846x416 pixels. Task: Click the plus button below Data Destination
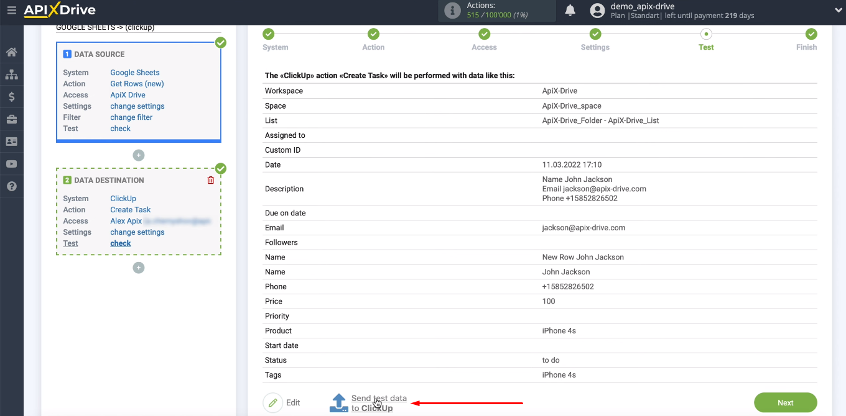click(x=138, y=268)
